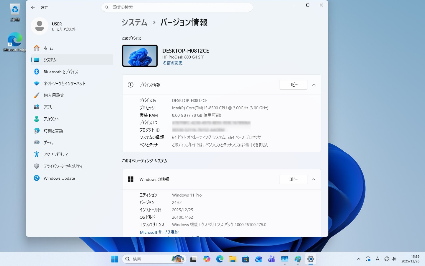Open 時刻と言語 settings
The image size is (425, 266).
53,131
